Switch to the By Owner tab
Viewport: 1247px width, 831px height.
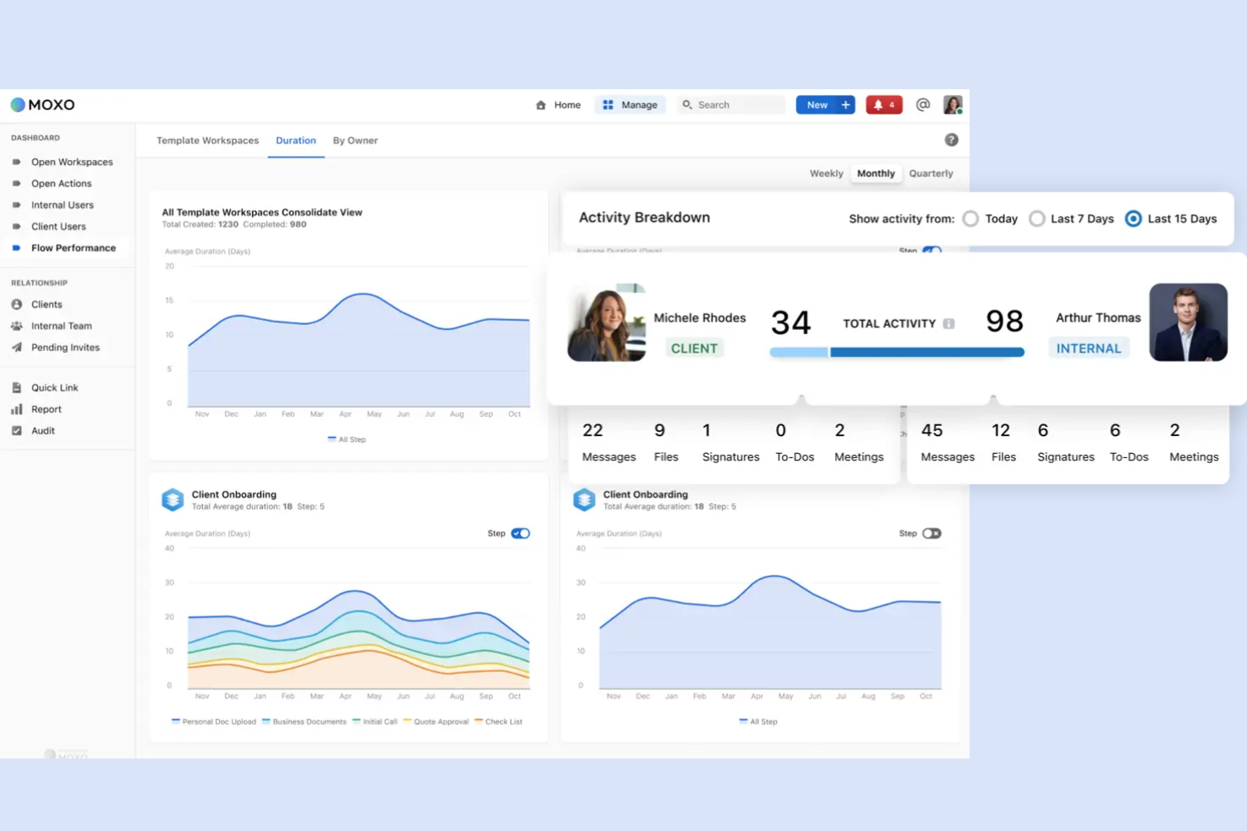[x=355, y=141]
